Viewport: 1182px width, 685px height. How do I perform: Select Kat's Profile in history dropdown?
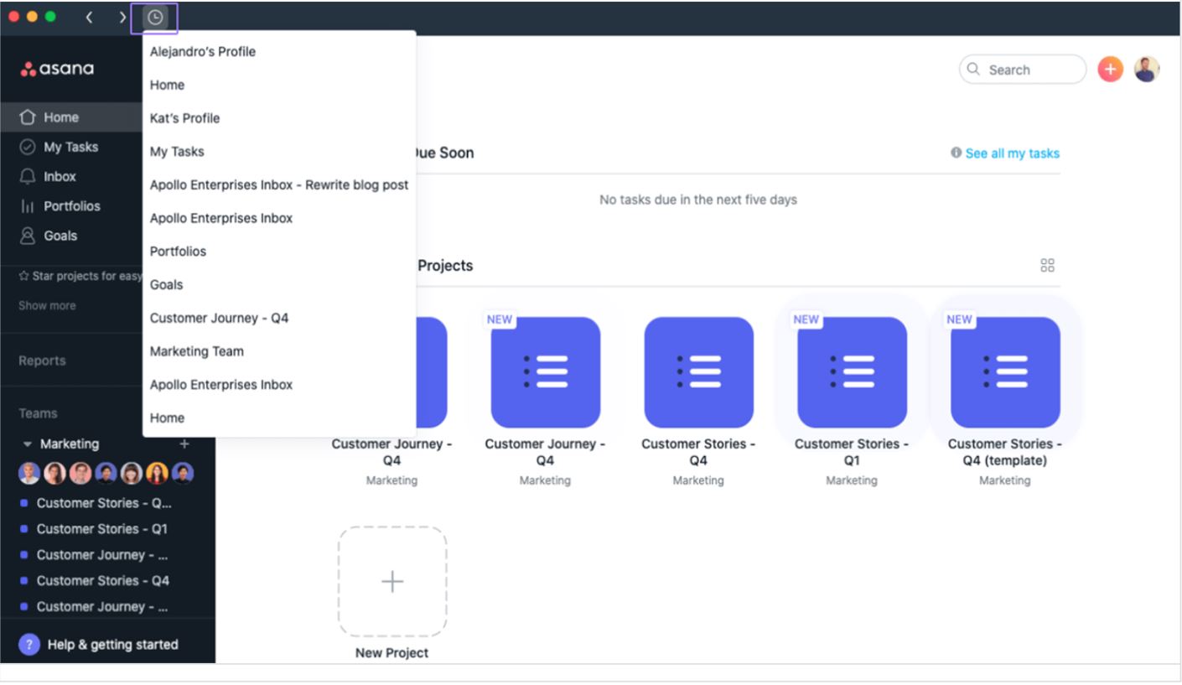[x=279, y=118]
